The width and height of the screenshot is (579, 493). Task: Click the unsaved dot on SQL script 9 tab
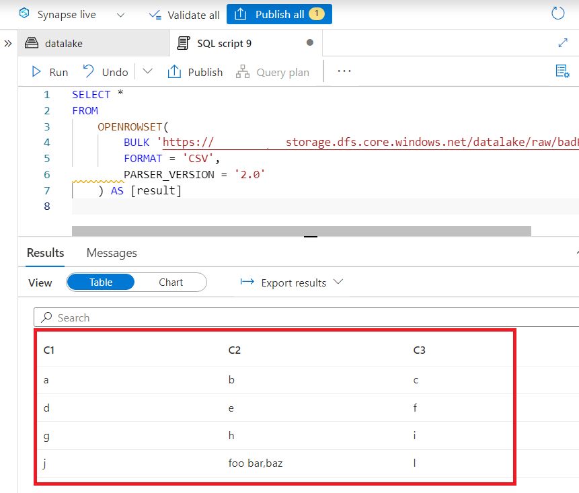[310, 42]
